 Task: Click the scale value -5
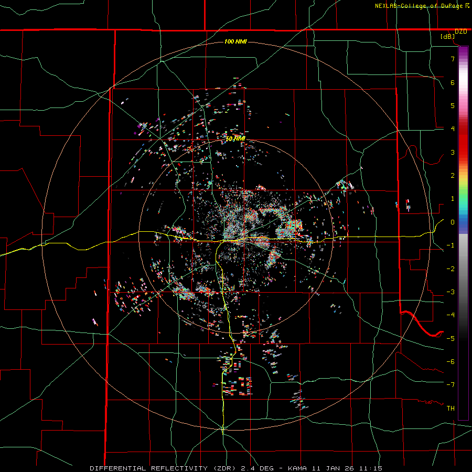point(450,339)
